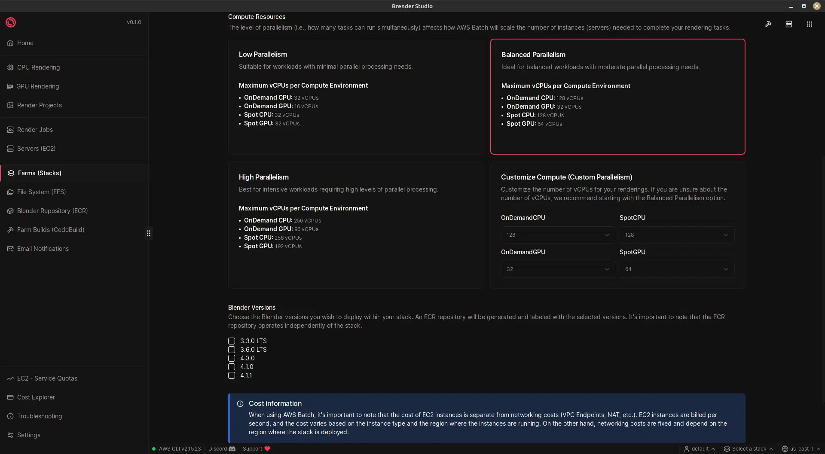Enable the 3.3.0 LTS Blender version checkbox

(x=232, y=341)
